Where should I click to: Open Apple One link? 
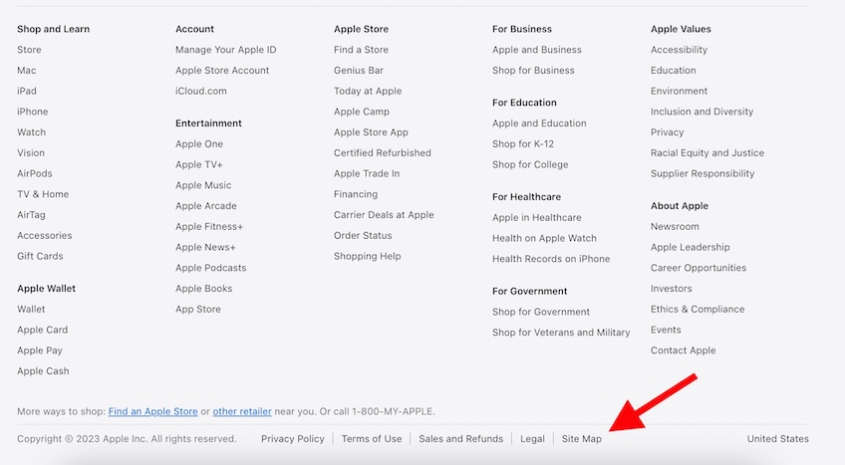199,144
